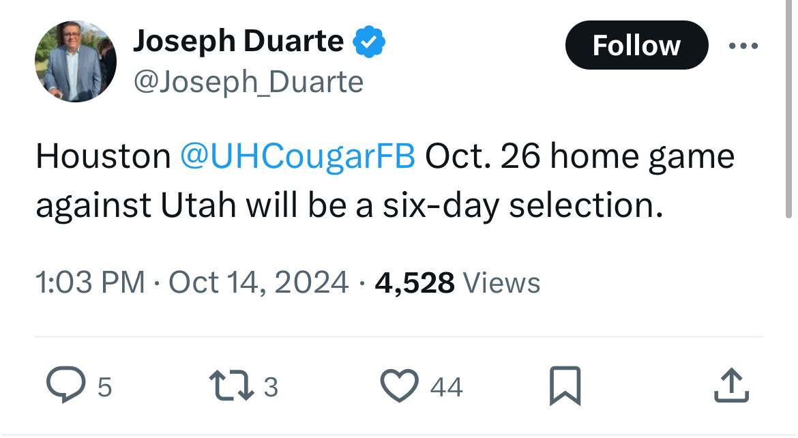Bookmark this tweet
This screenshot has width=798, height=438.
tap(565, 386)
